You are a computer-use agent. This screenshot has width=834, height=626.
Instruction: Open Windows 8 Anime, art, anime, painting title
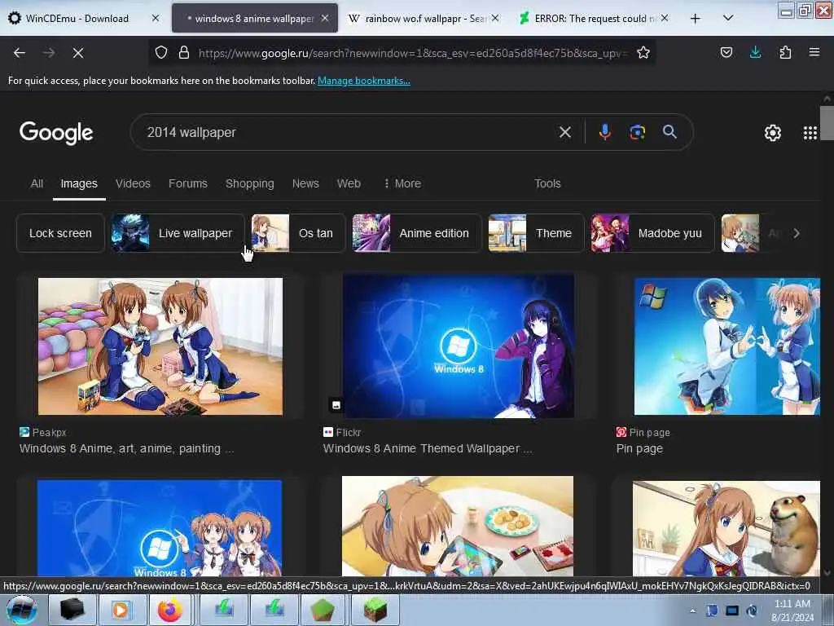[126, 449]
